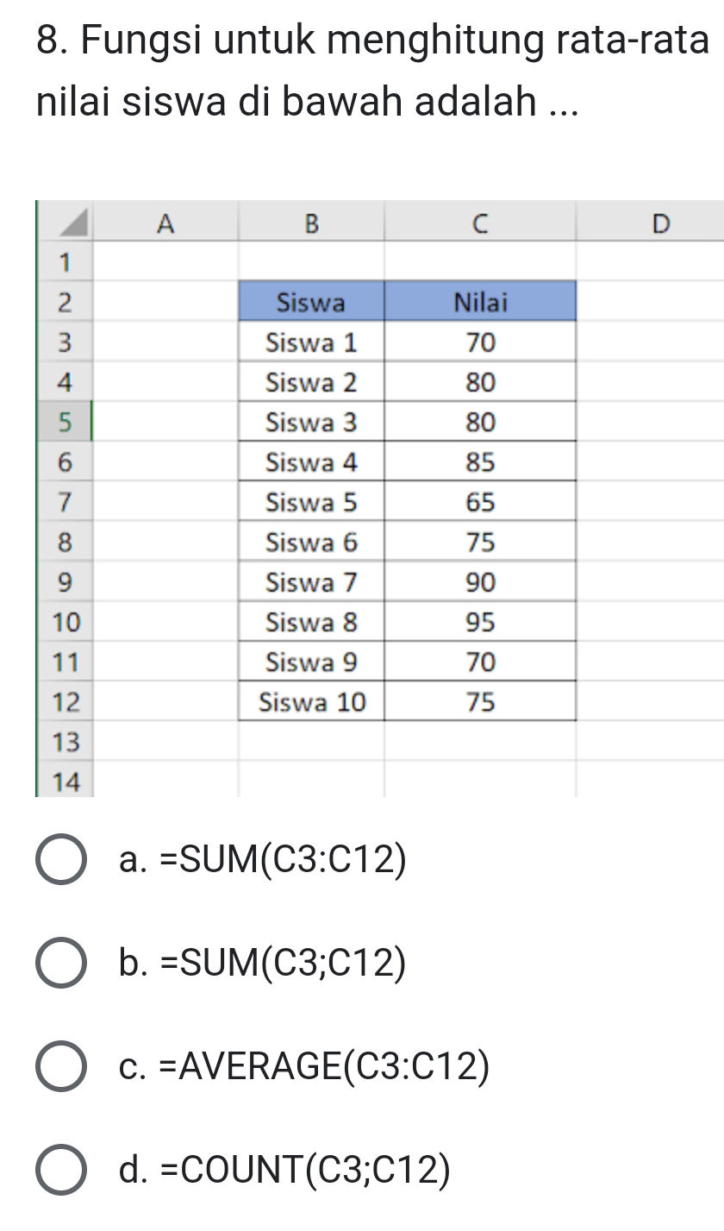Image resolution: width=724 pixels, height=1231 pixels.
Task: Click the cell containing value 95
Action: pyautogui.click(x=480, y=622)
